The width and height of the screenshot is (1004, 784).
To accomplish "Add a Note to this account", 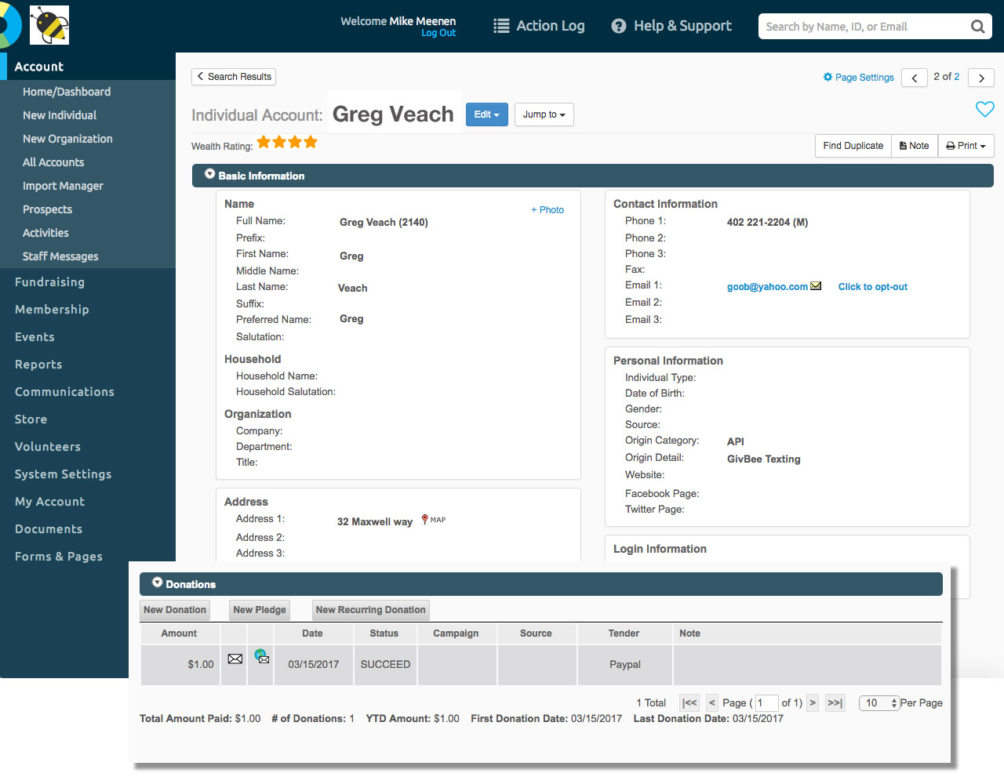I will 915,146.
